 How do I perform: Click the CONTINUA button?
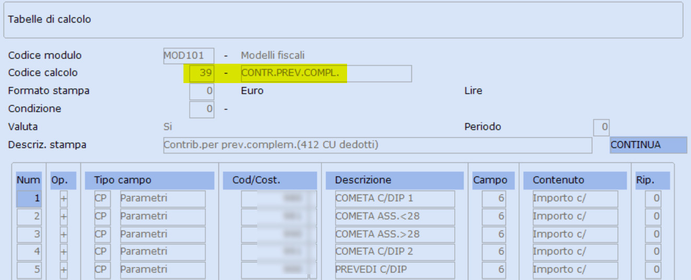pyautogui.click(x=648, y=145)
